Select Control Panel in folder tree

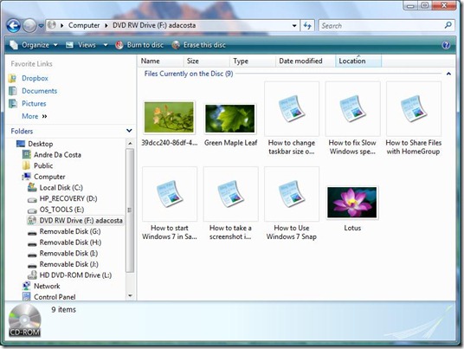[55, 297]
